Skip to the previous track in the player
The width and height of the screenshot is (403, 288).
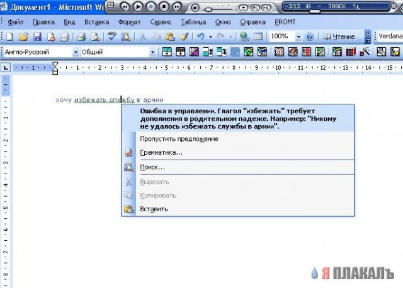tap(125, 7)
